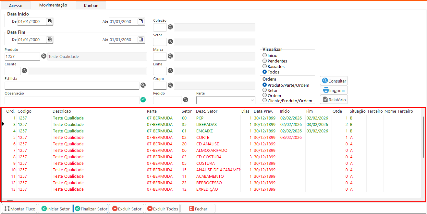Click the Finalizar Setor button
The width and height of the screenshot is (427, 214).
pyautogui.click(x=91, y=209)
